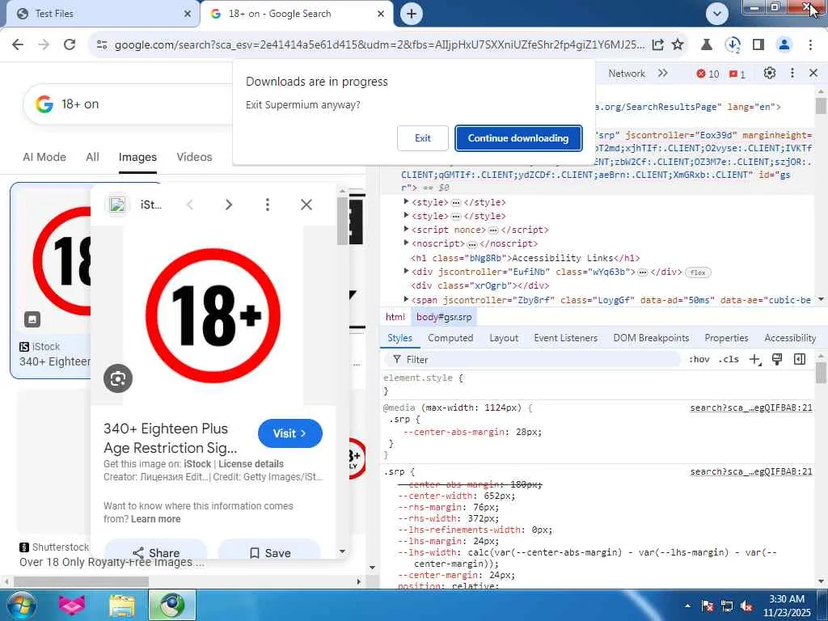Screen dimensions: 828x621
Task: Toggle the computed styles sidebar icon
Action: tap(800, 360)
